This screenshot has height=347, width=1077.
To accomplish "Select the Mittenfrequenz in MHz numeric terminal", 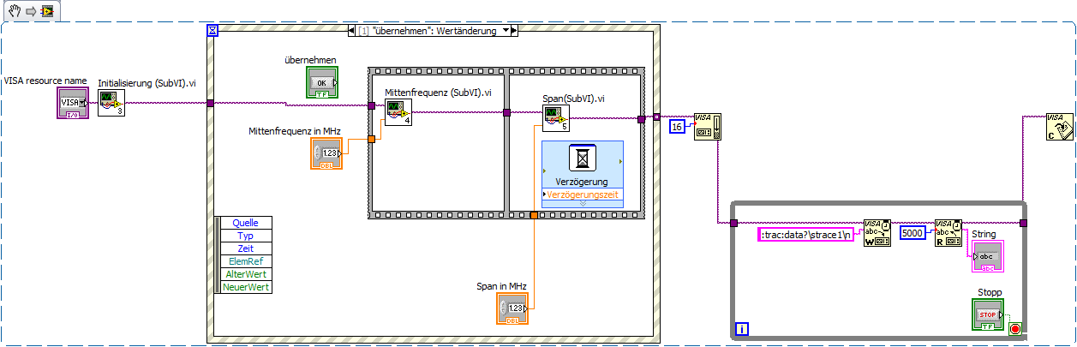I will [326, 153].
